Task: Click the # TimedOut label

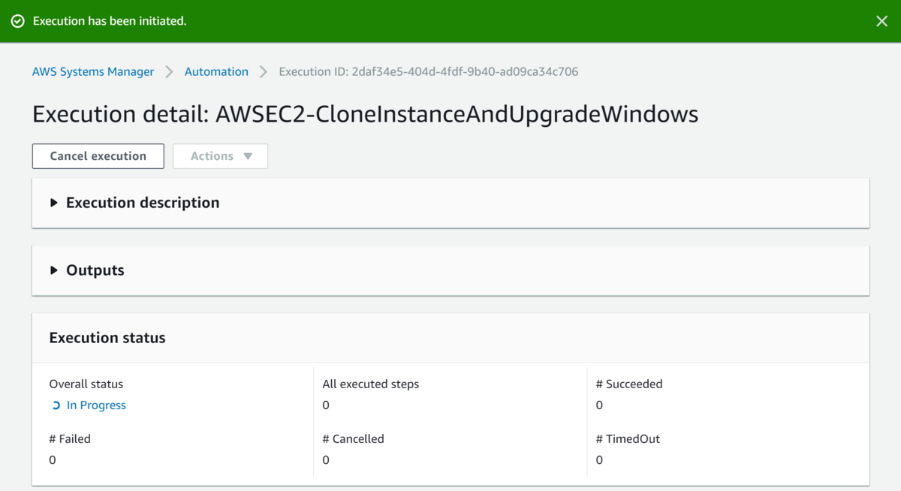Action: [x=628, y=438]
